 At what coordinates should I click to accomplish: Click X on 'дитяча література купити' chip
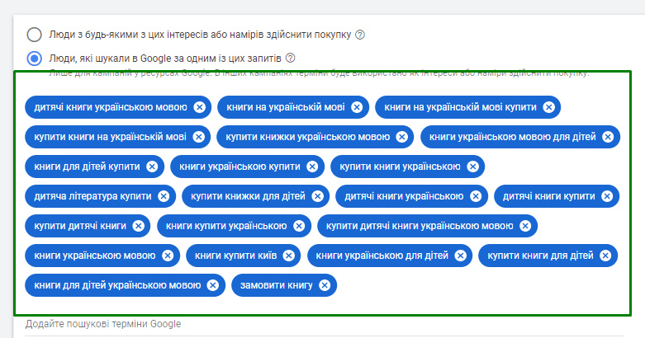[164, 196]
